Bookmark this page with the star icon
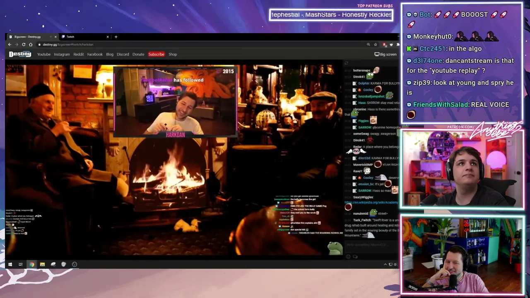The width and height of the screenshot is (530, 298). point(376,44)
